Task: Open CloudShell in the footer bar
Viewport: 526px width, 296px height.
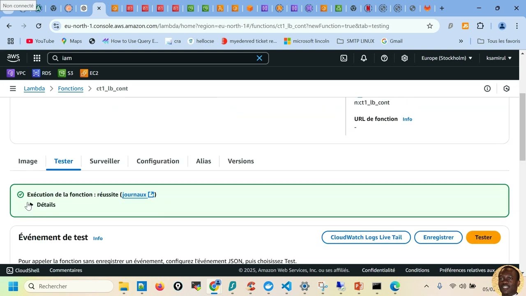Action: point(23,270)
